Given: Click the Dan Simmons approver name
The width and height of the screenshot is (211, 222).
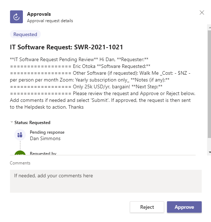Looking at the screenshot, I should 45,138.
